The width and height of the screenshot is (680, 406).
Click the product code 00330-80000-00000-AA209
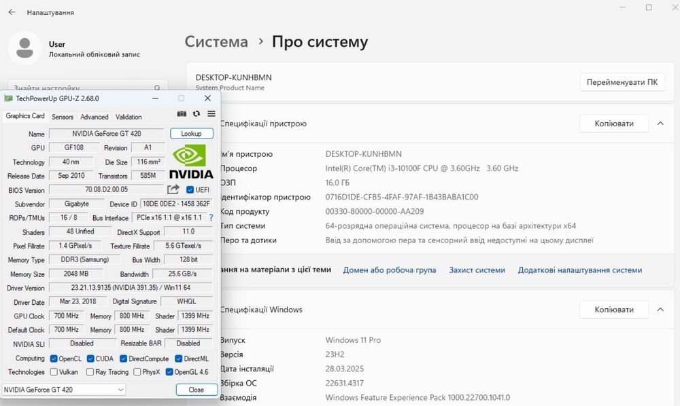[x=375, y=211]
